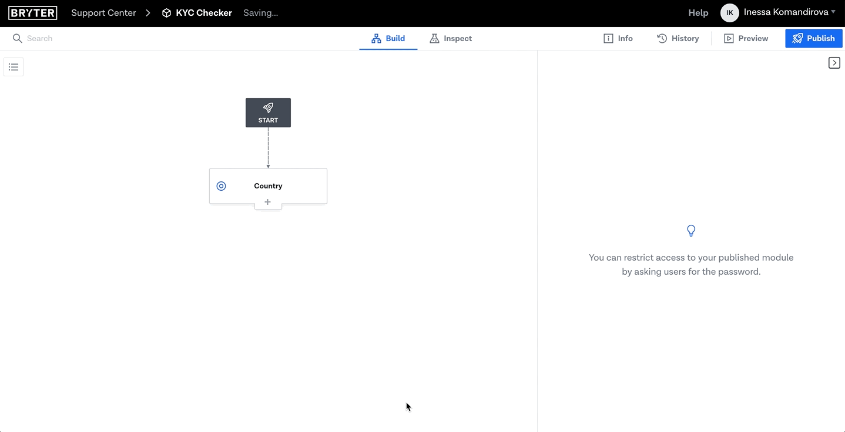The image size is (845, 432).
Task: Publish the module
Action: click(x=813, y=39)
